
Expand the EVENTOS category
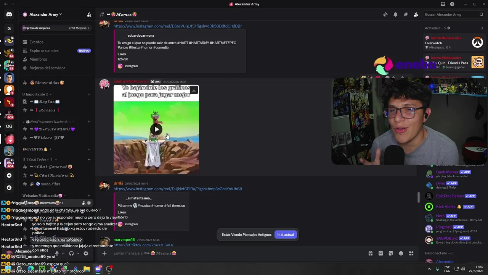pos(37,149)
